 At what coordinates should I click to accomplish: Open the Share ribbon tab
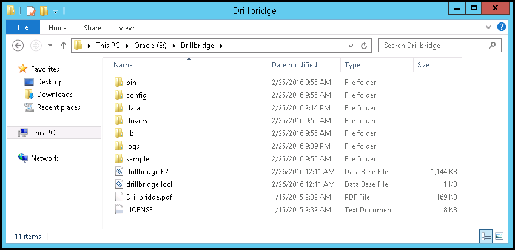pos(92,28)
